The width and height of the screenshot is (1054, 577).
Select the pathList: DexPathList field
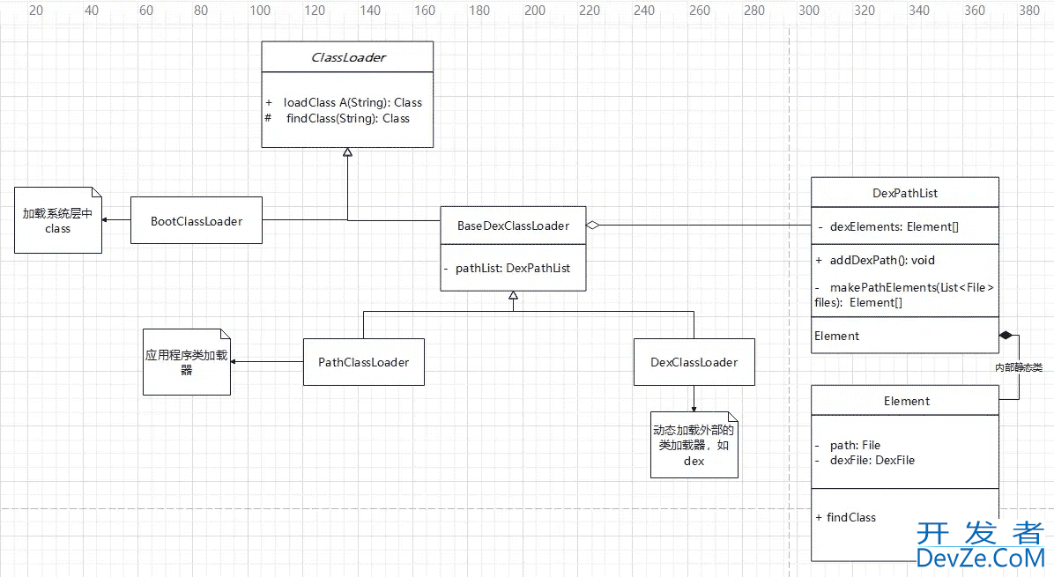[512, 268]
